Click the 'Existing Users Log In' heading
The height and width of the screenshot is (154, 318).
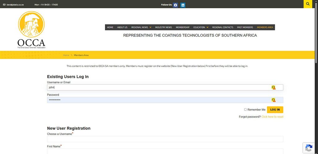68,77
